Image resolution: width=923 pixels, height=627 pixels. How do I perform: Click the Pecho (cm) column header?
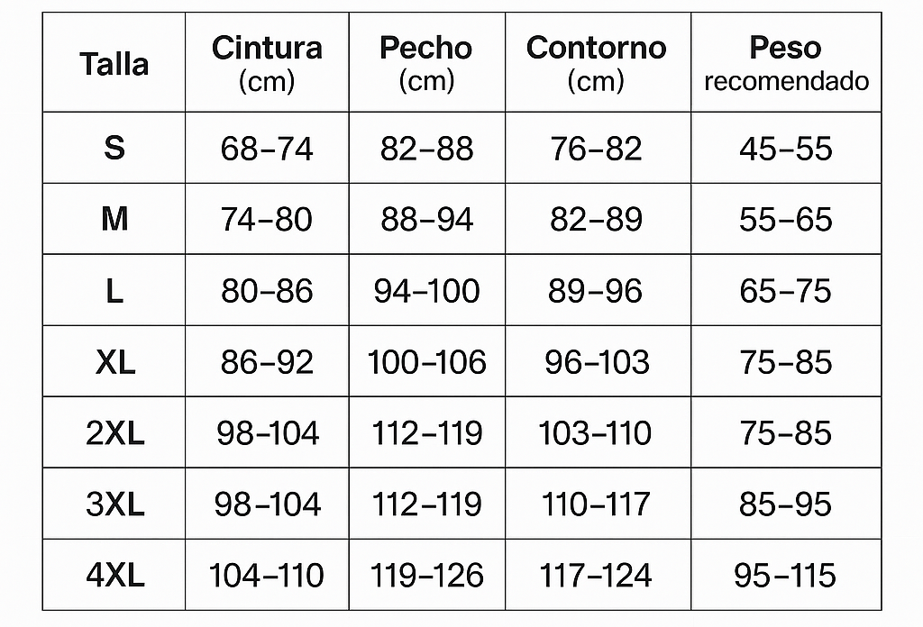[426, 63]
